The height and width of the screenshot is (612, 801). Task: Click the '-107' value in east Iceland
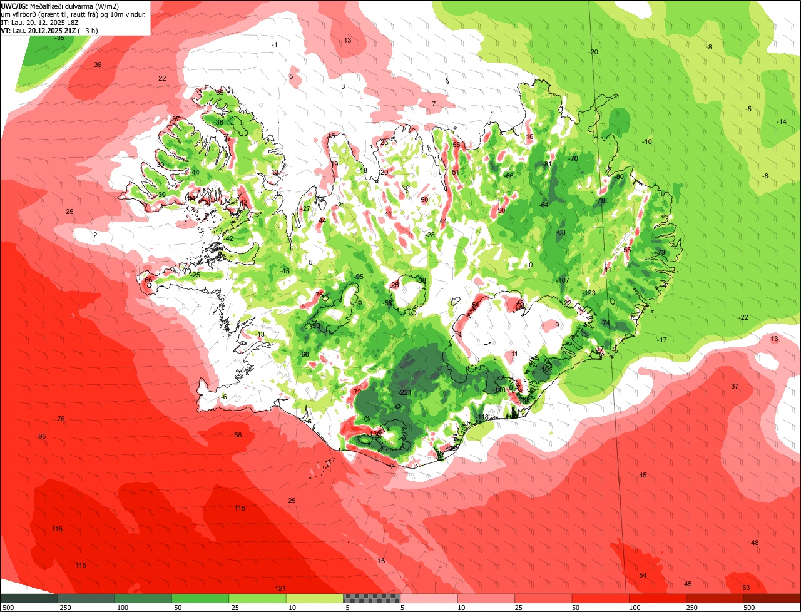pyautogui.click(x=563, y=280)
